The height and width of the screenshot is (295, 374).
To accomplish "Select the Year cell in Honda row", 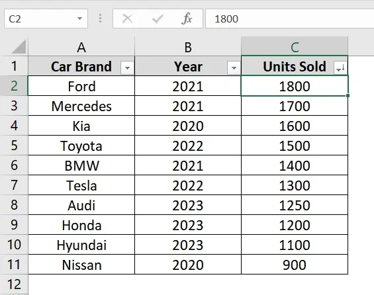I will coord(188,225).
